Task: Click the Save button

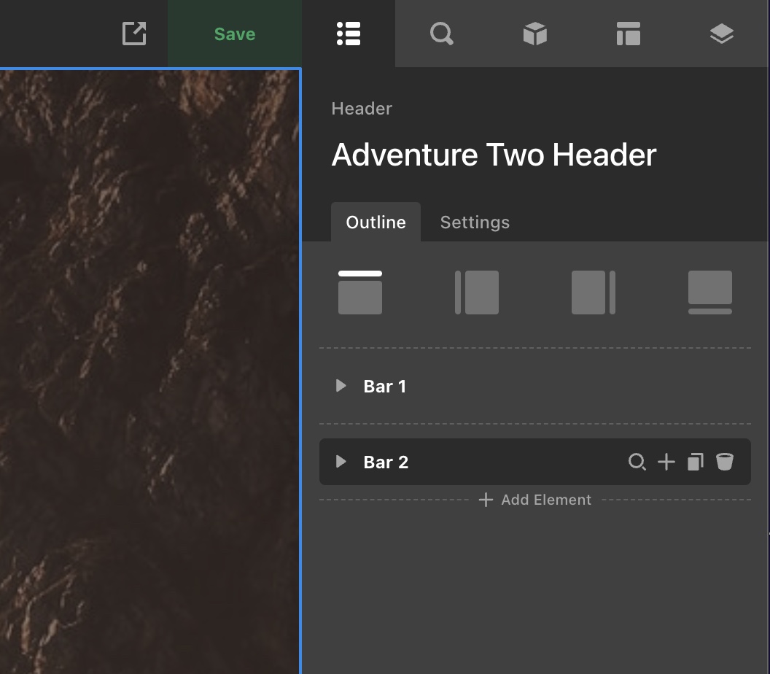Action: (234, 33)
